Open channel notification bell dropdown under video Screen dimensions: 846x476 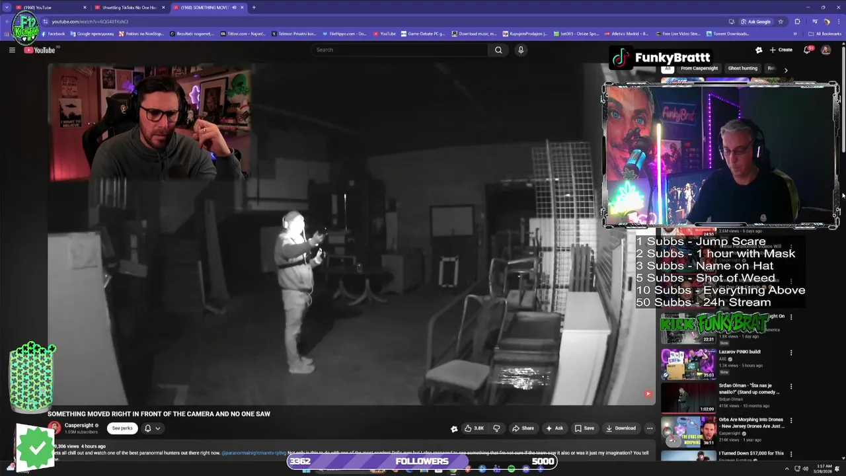pyautogui.click(x=152, y=428)
